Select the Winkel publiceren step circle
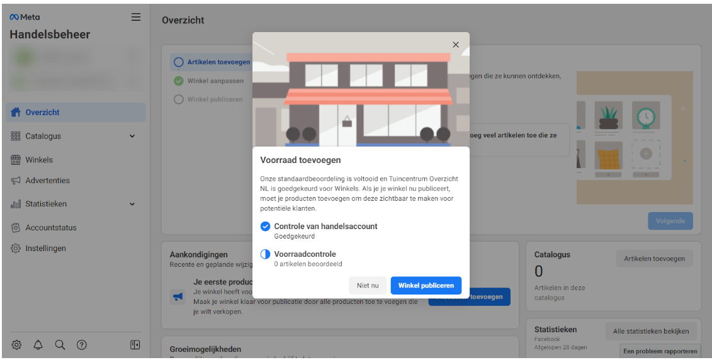Viewport: 712px width, 360px height. coord(179,99)
